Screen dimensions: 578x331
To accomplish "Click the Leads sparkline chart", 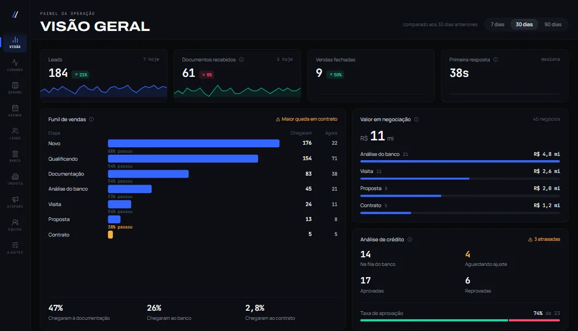I will coord(104,90).
